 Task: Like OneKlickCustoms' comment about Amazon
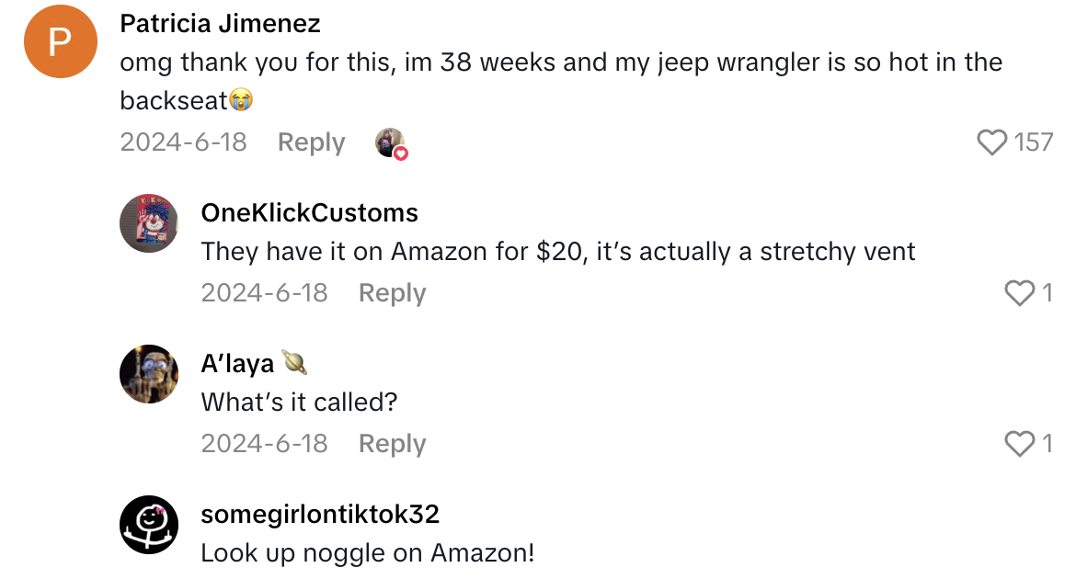click(x=1019, y=293)
